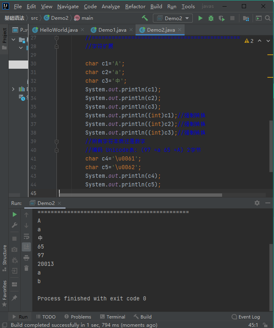
Task: Clear all console output with trash icon
Action: coord(26,268)
